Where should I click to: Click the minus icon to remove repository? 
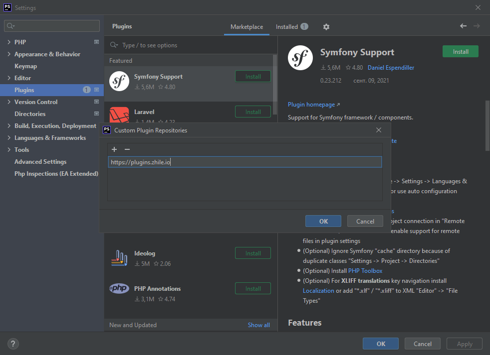coord(127,149)
